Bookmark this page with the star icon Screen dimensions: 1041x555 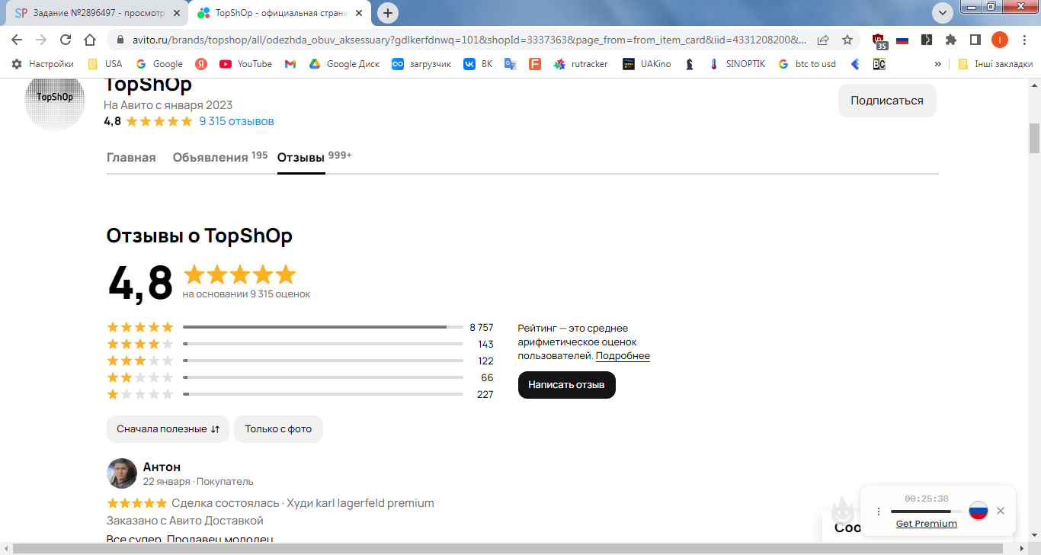(847, 40)
